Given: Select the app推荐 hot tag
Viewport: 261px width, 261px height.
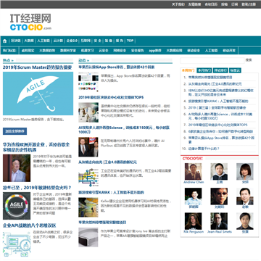Looking at the screenshot, I should [155, 51].
